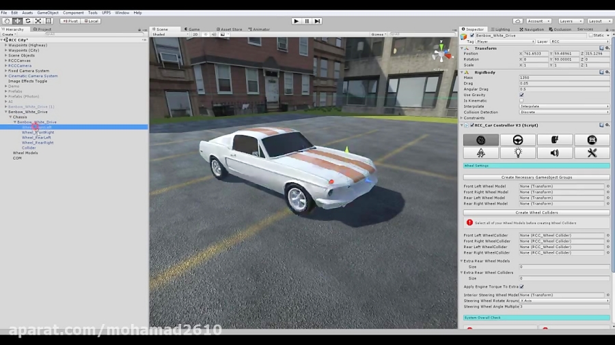Open Steering Wheel Rotate Around axis dropdown
Viewport: 615px width, 345px height.
click(564, 301)
